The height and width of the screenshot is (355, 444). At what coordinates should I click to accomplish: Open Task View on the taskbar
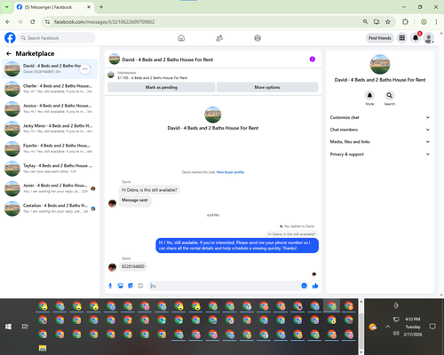[x=25, y=327]
